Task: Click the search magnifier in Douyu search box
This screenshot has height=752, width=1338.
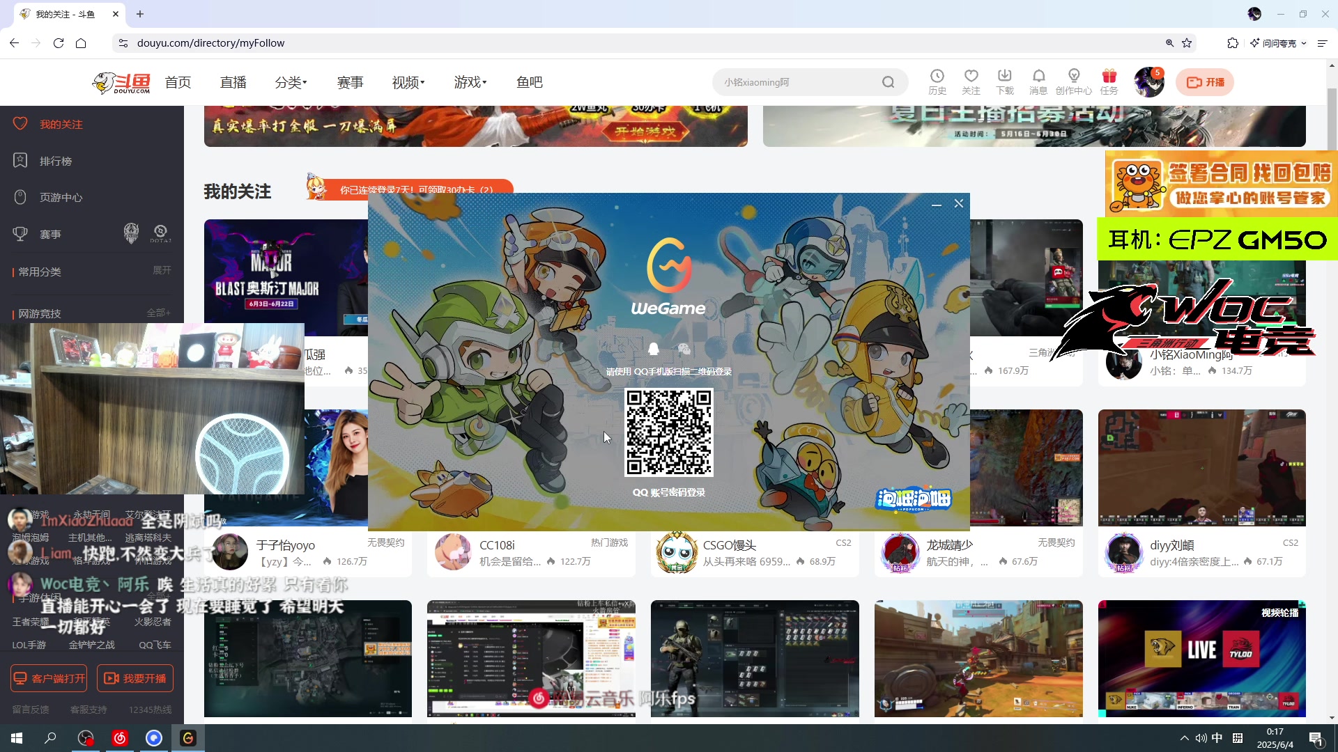Action: [888, 82]
